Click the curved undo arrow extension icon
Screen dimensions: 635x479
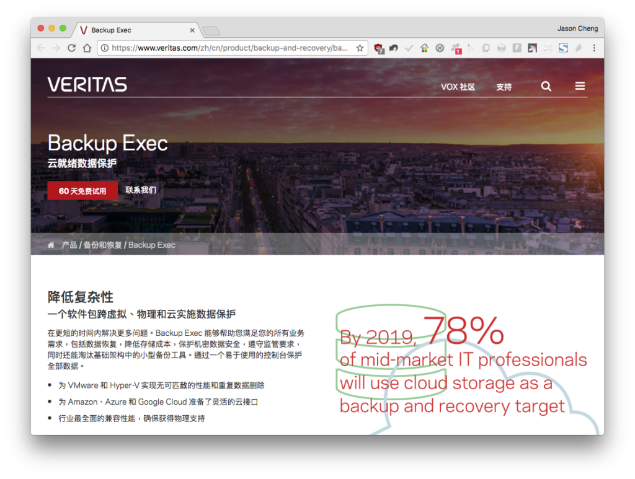393,48
